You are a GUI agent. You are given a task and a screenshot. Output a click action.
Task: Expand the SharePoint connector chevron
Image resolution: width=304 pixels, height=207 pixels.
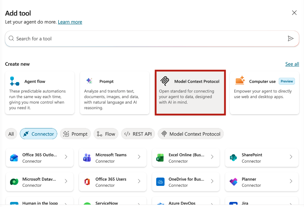pyautogui.click(x=291, y=157)
